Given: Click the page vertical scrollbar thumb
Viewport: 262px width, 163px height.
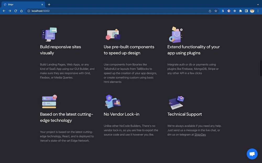Looking at the screenshot, I should [x=261, y=68].
